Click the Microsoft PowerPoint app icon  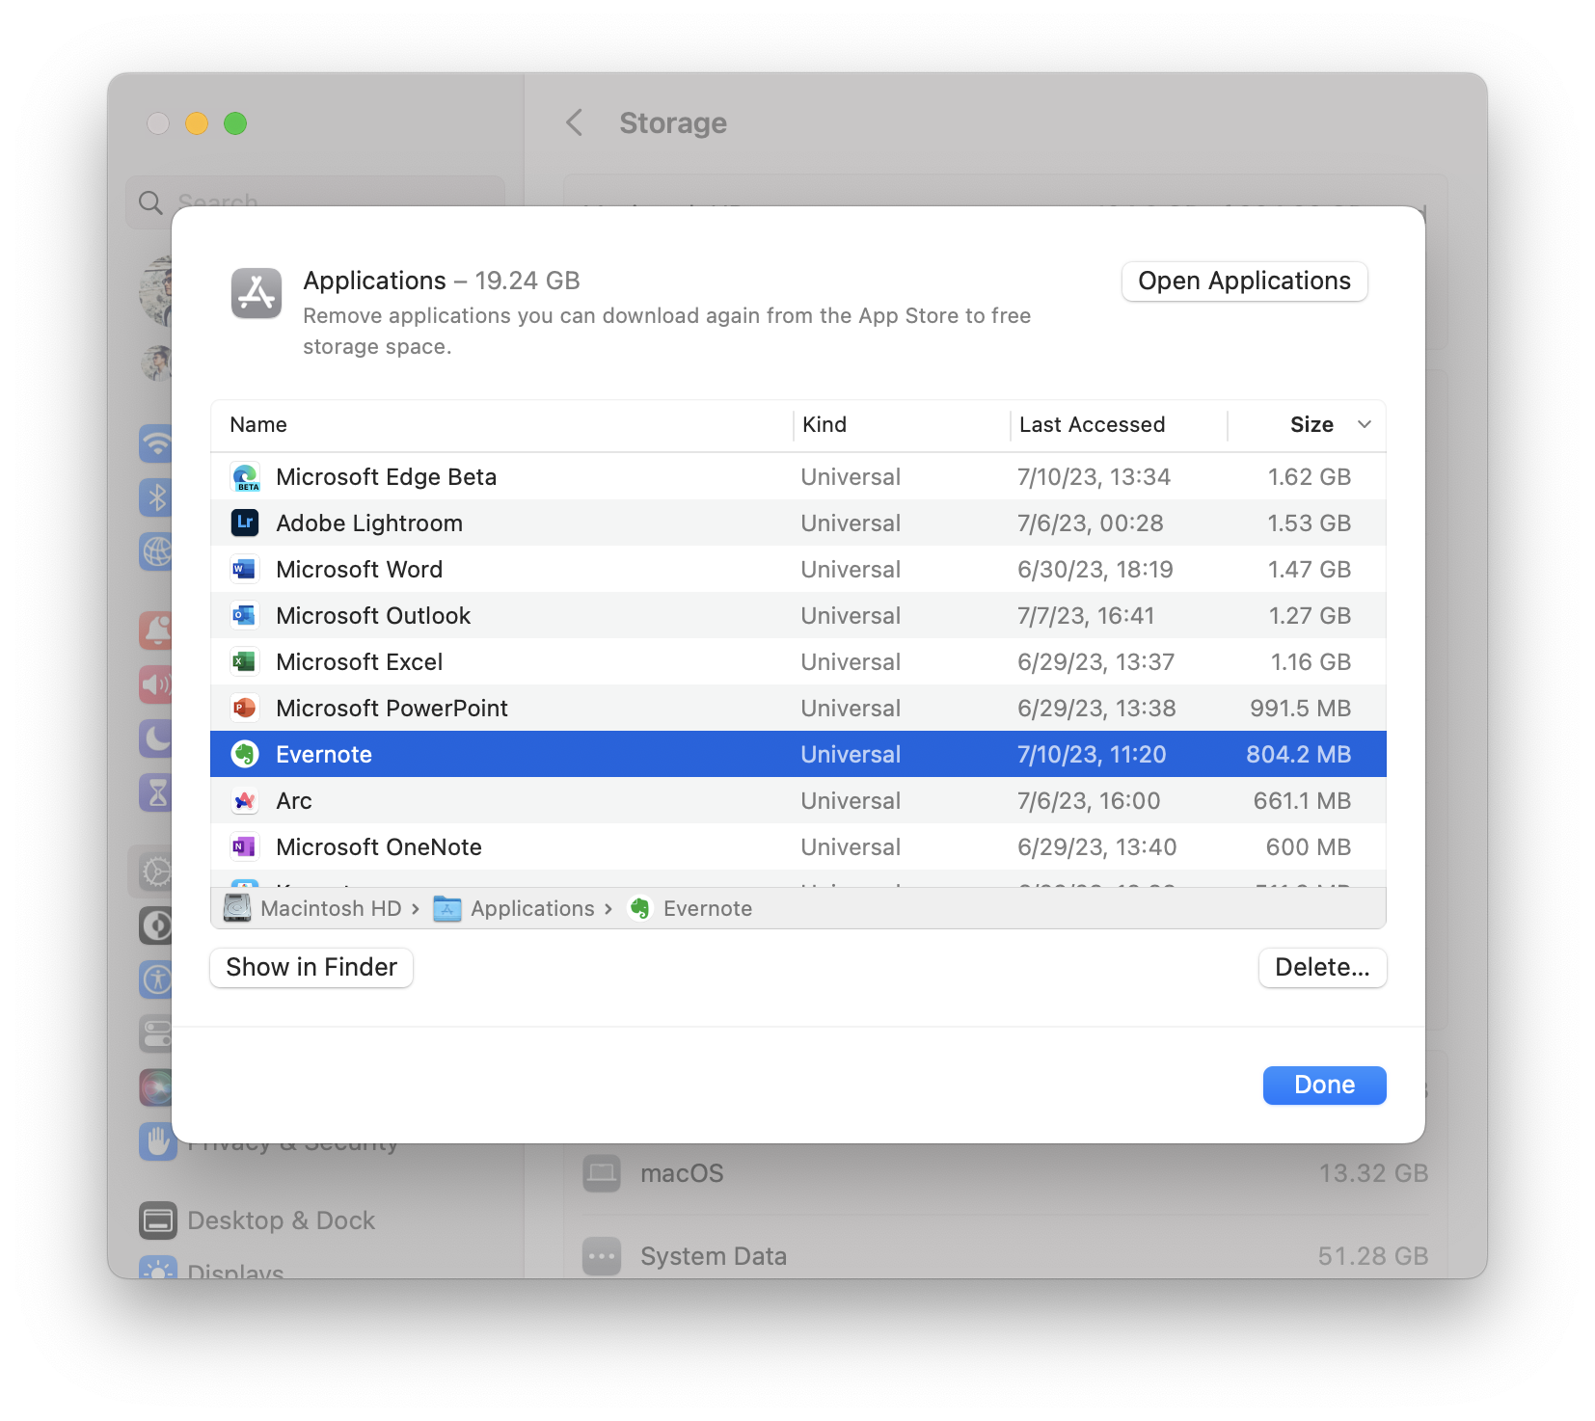coord(245,709)
